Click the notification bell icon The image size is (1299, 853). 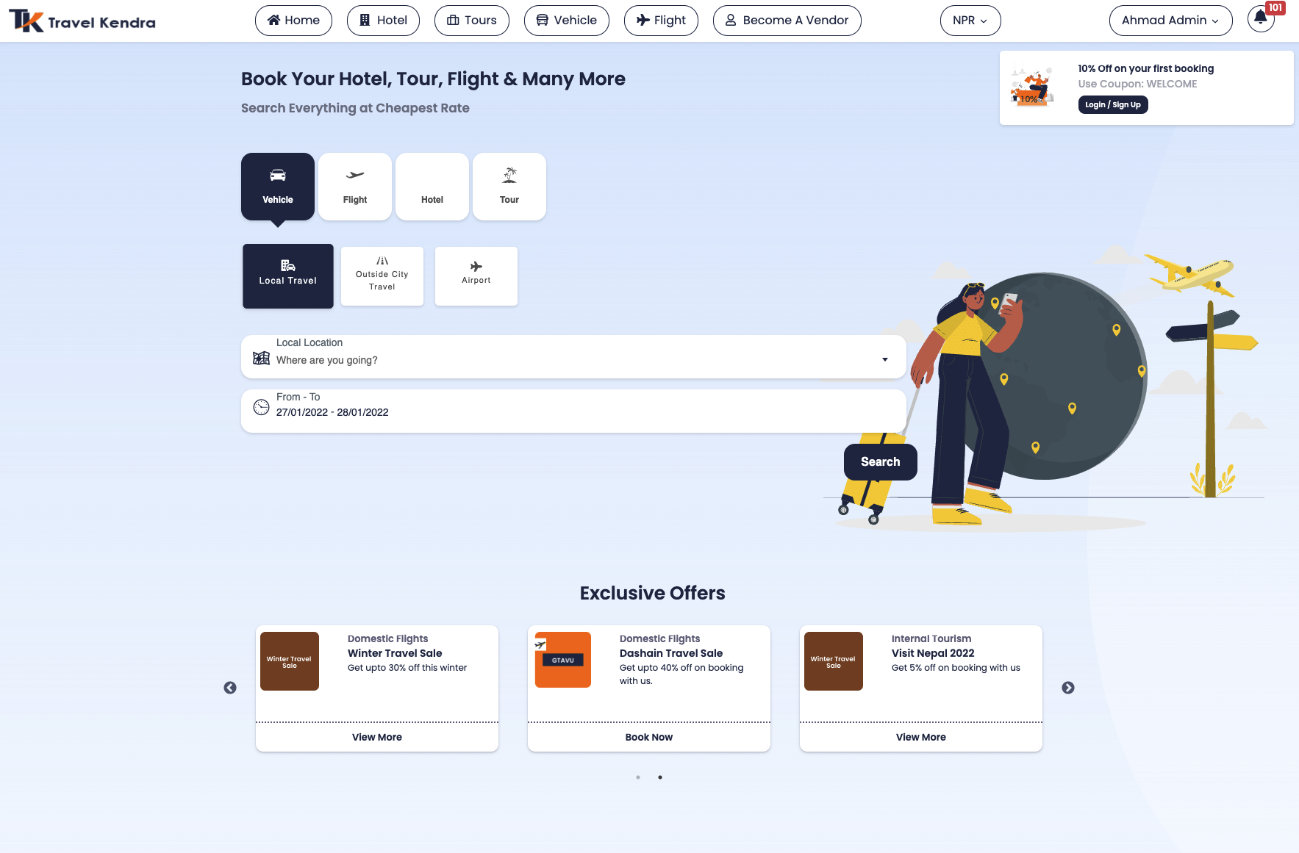(1260, 19)
